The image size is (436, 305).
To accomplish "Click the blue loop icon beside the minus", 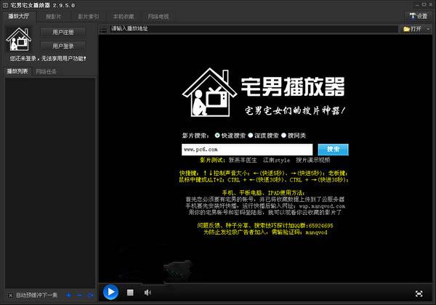I will pos(90,295).
